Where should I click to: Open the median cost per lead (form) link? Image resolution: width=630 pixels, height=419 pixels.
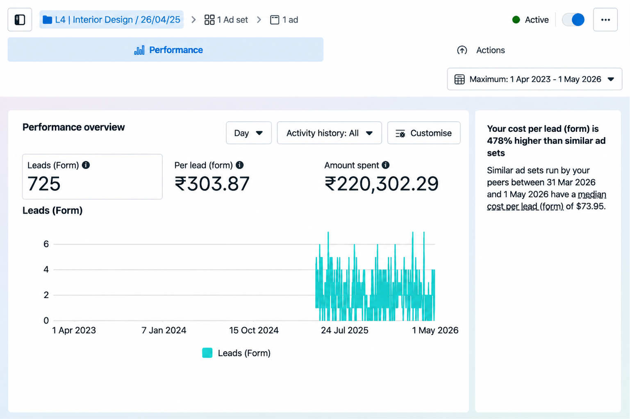[546, 200]
